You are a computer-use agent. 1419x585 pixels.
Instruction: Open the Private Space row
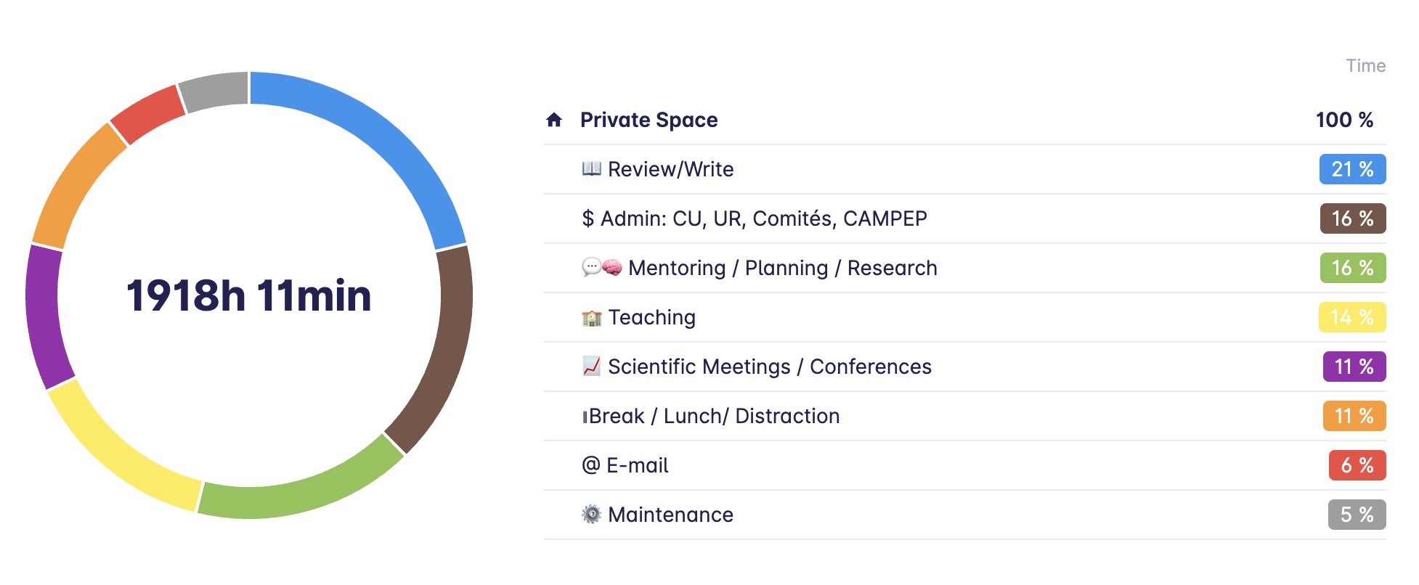[648, 120]
